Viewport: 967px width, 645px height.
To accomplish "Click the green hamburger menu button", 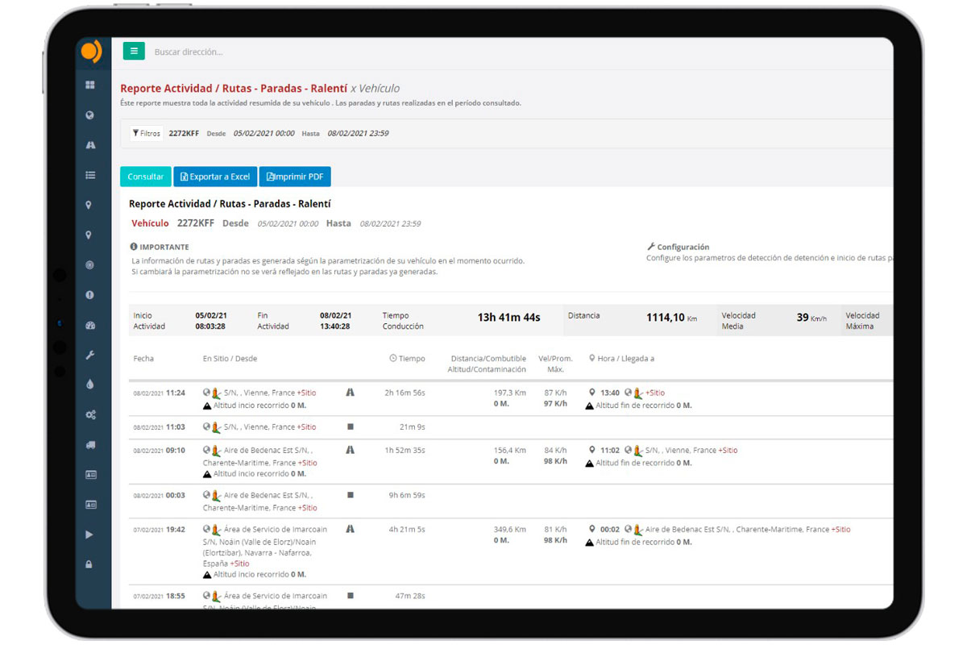I will [x=134, y=51].
